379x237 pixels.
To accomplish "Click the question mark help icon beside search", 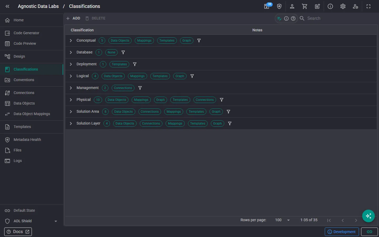I will 293,18.
